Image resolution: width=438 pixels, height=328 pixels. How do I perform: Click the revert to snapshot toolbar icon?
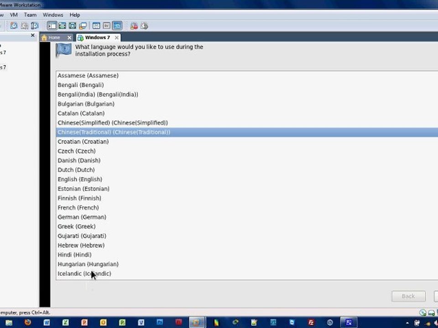24,26
